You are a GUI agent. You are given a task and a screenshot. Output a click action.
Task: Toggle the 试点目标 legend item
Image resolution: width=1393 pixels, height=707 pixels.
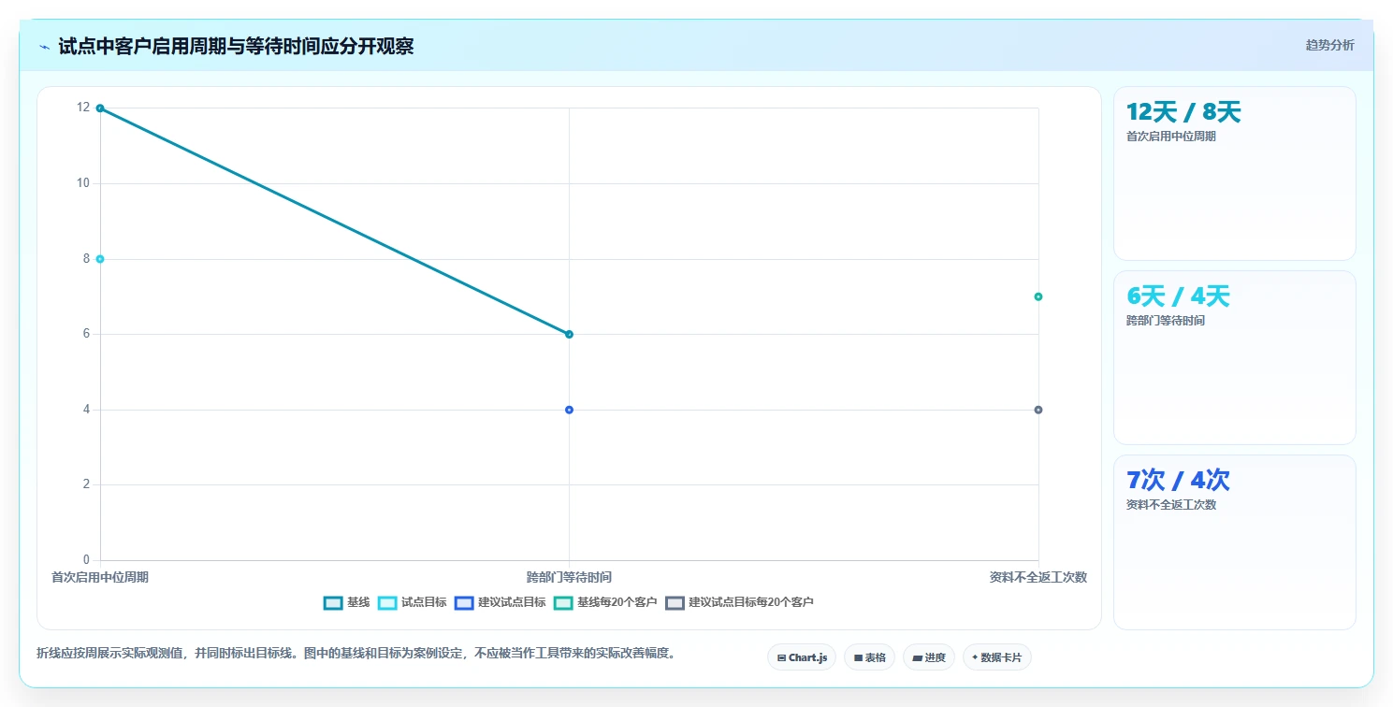click(413, 602)
